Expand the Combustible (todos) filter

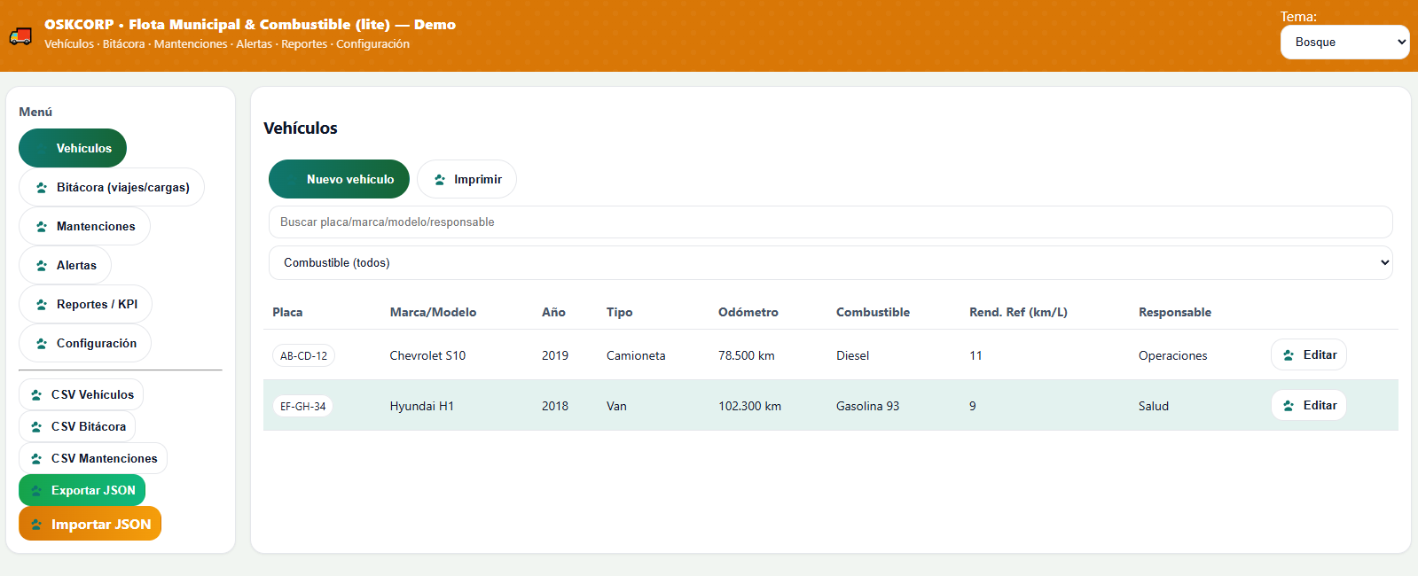tap(830, 263)
